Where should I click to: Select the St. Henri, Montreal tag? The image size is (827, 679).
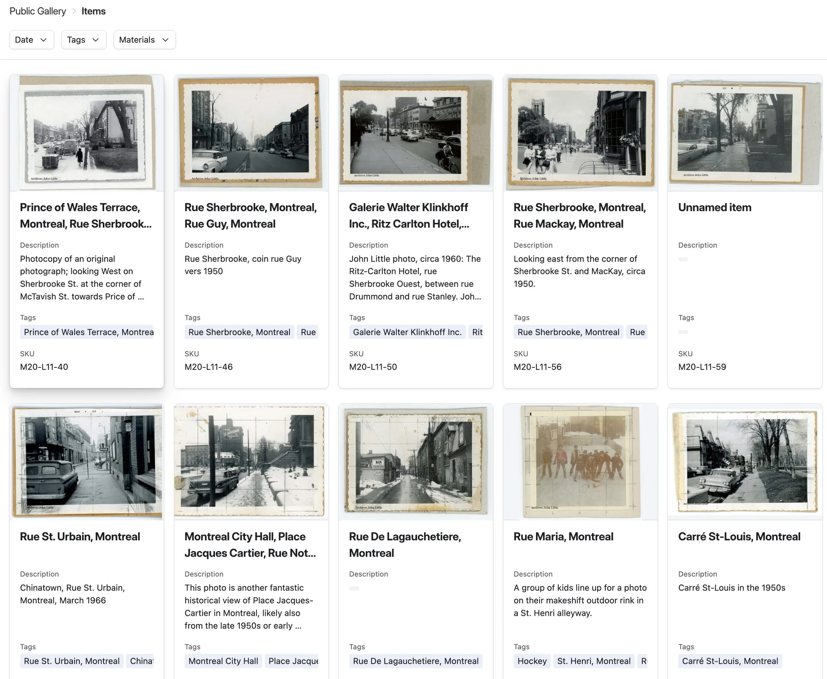coord(593,661)
